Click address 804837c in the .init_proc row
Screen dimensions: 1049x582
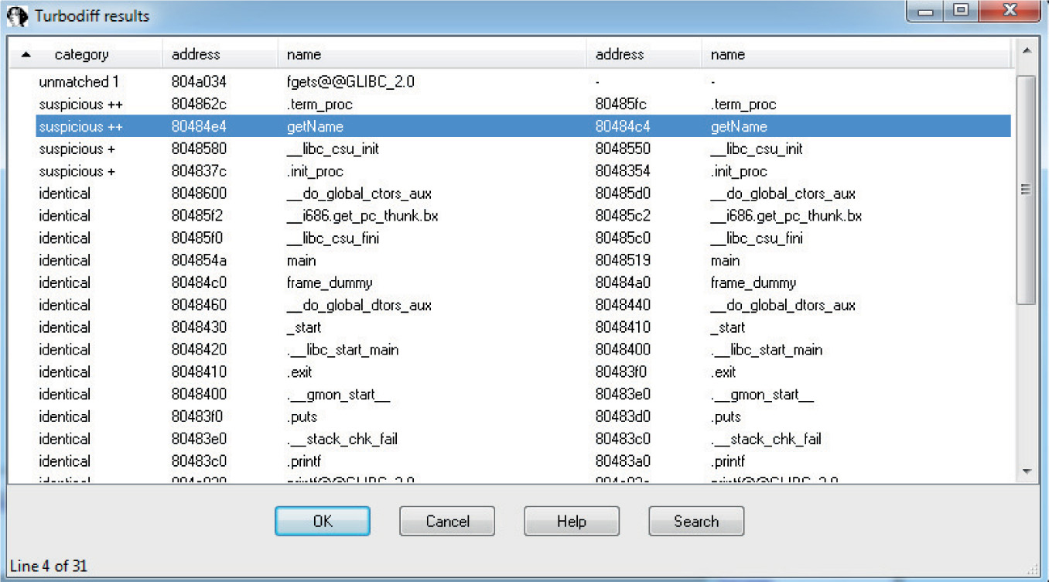[199, 171]
